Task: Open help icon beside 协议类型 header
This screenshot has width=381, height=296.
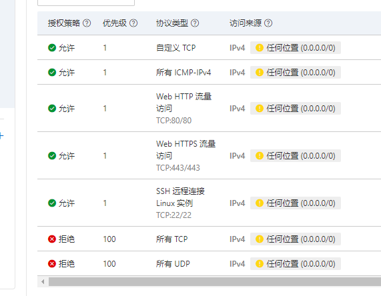Action: [x=195, y=23]
